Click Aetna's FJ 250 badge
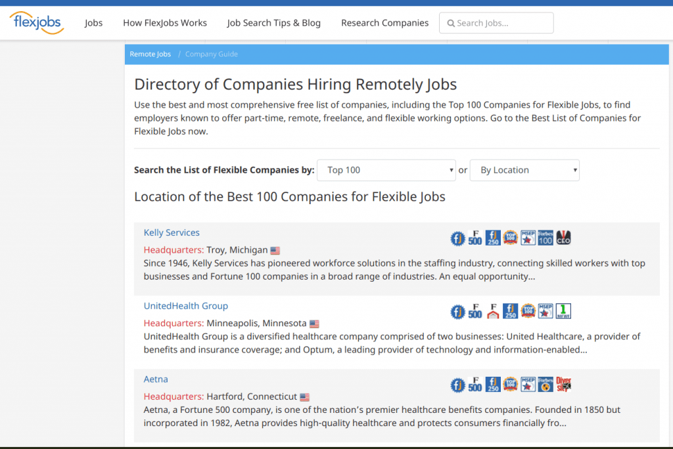 point(493,385)
